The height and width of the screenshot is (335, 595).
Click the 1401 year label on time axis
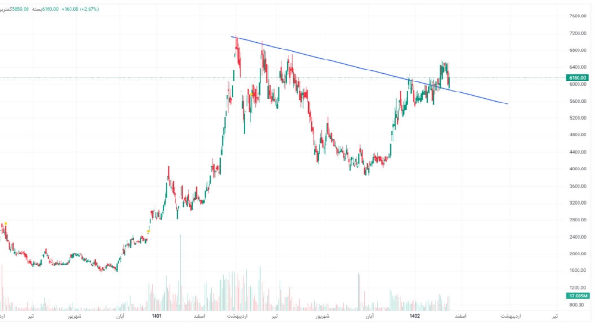point(156,316)
